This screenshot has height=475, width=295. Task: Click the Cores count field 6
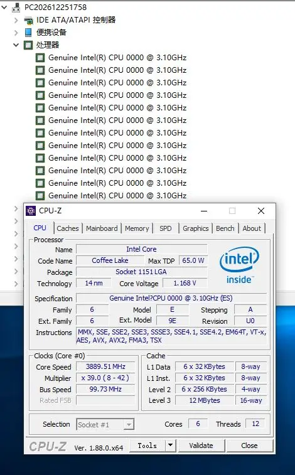(198, 424)
